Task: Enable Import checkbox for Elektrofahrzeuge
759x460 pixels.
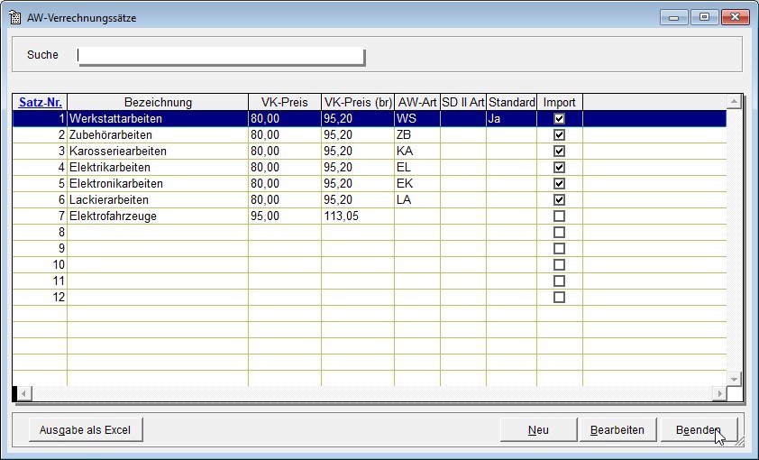Action: pyautogui.click(x=559, y=216)
